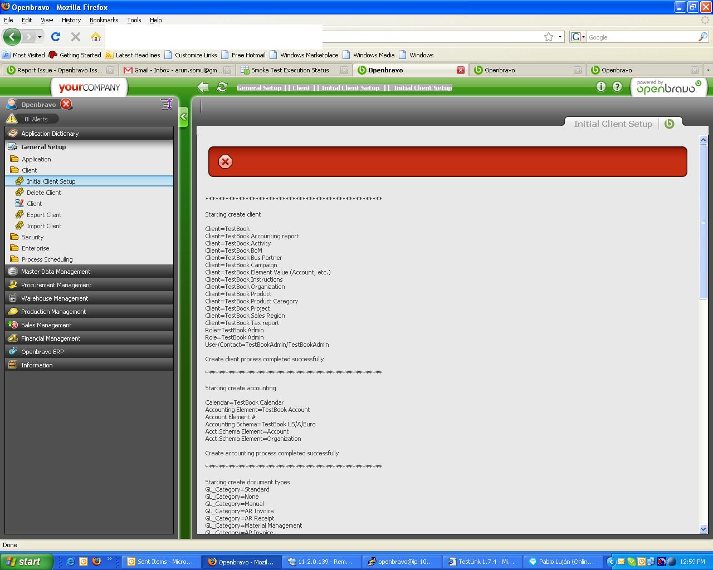
Task: Open the Pablo Luján chat taskbar button
Action: 563,562
